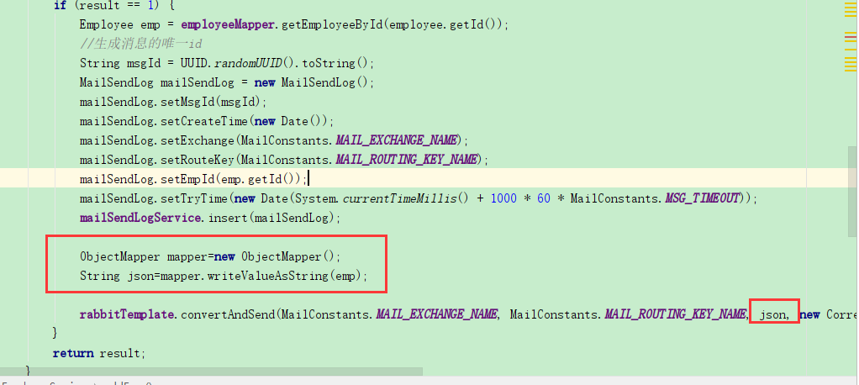Click the number literal "1000"
This screenshot has height=385, width=859.
coord(503,198)
